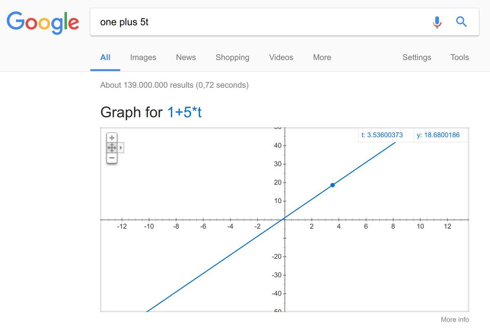Click the blue magnifying glass search icon
This screenshot has width=490, height=336.
[x=461, y=22]
